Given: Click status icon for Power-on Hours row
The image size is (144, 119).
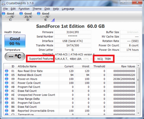Looking at the screenshot, I should click(7, 79).
